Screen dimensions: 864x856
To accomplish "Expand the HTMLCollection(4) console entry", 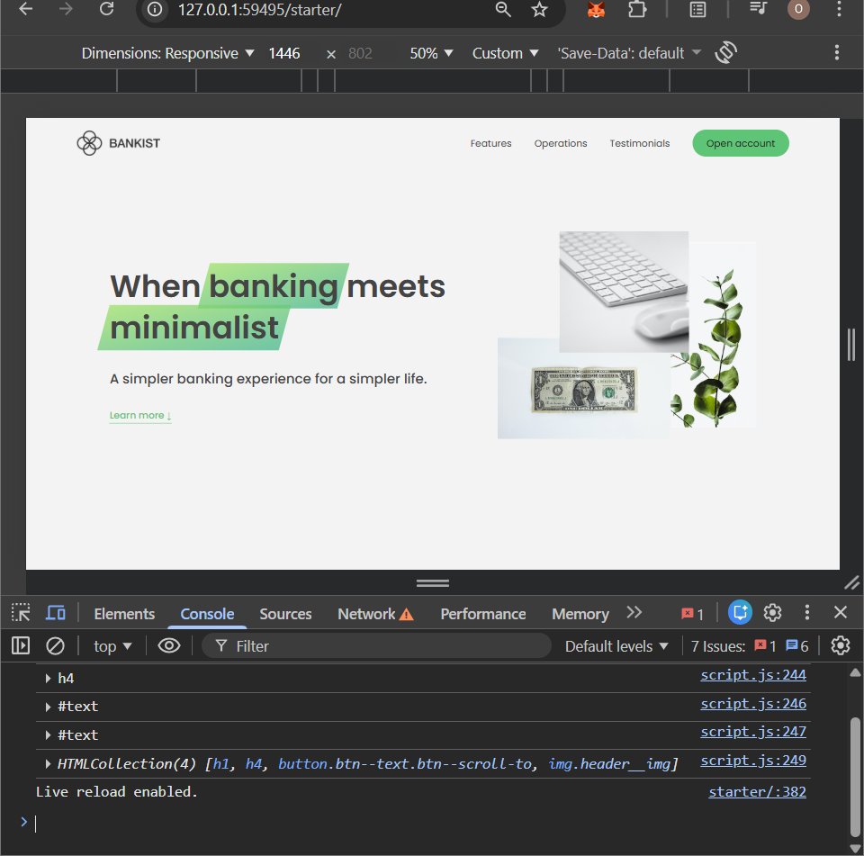I will 47,763.
